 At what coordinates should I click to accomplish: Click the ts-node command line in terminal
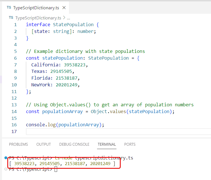tap(94, 158)
